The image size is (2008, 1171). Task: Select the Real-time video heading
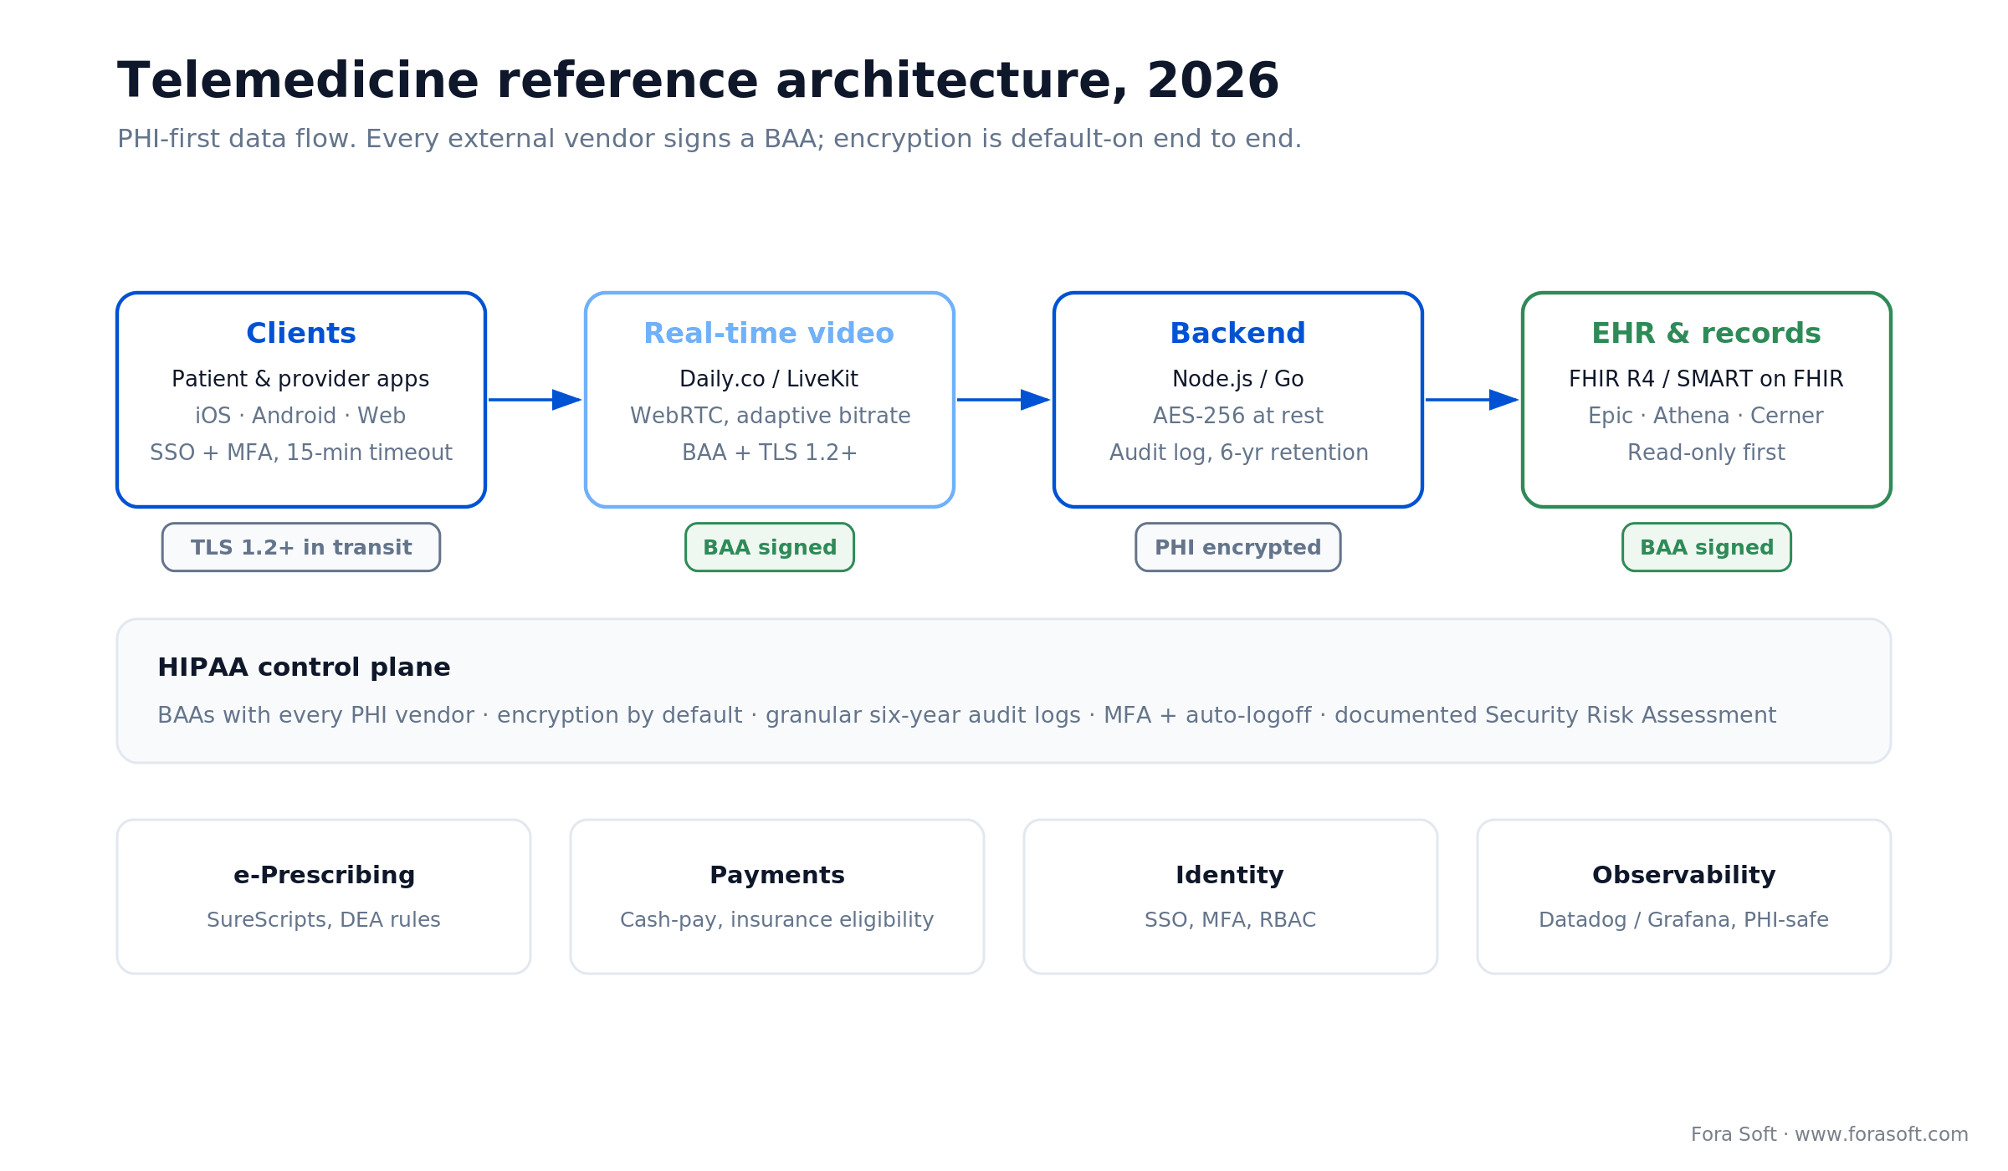click(x=769, y=333)
